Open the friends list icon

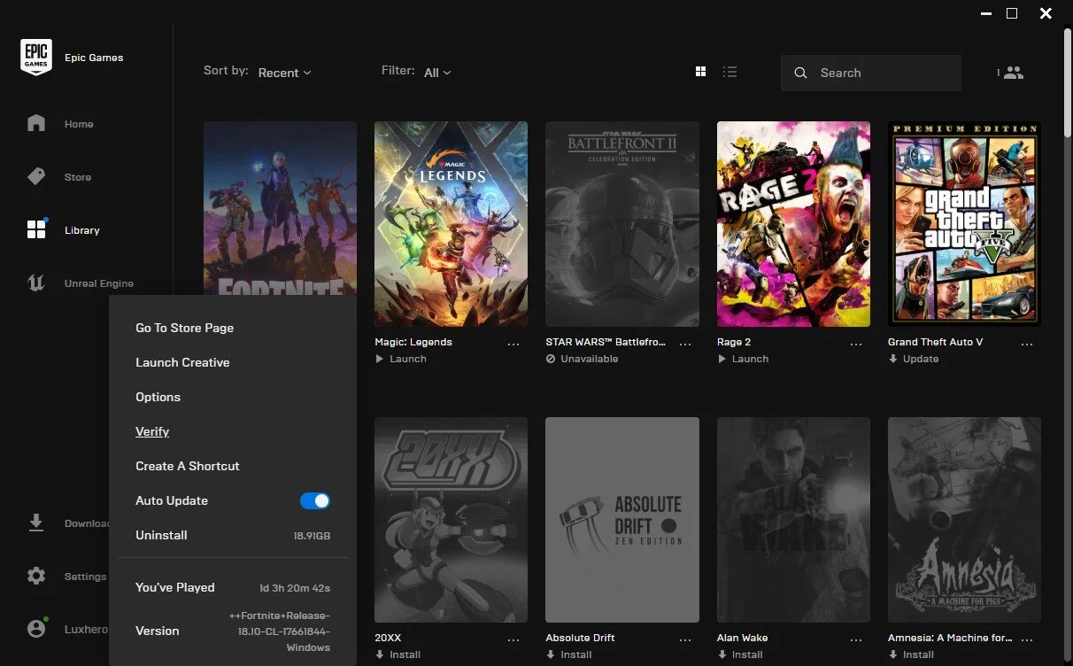tap(1014, 73)
